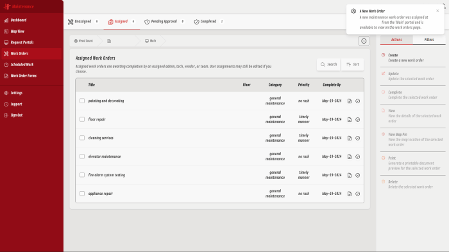
Task: Open Request Portals page
Action: [x=31, y=42]
